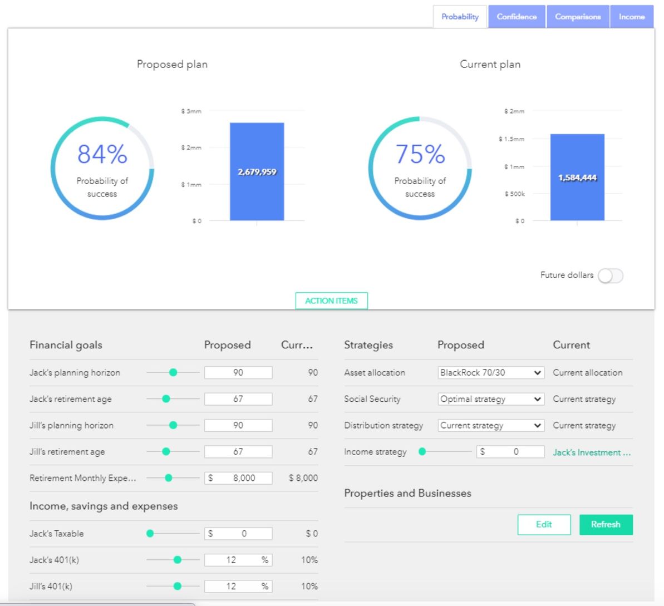
Task: Click the Income strategy dollar input
Action: [x=510, y=451]
